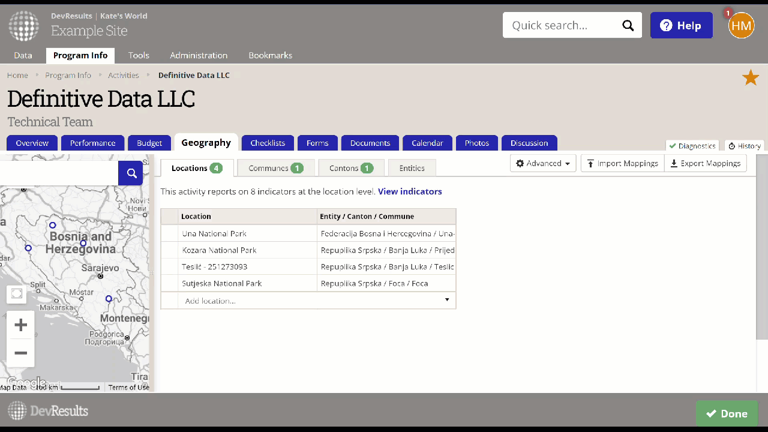Click the Federacija Bosna i Hercegovina cell
Viewport: 768px width, 432px height.
click(386, 233)
